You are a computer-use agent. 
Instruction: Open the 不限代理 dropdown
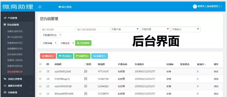coord(155,29)
